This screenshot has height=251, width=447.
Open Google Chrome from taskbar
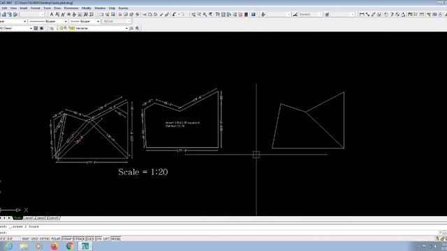[x=70, y=246]
